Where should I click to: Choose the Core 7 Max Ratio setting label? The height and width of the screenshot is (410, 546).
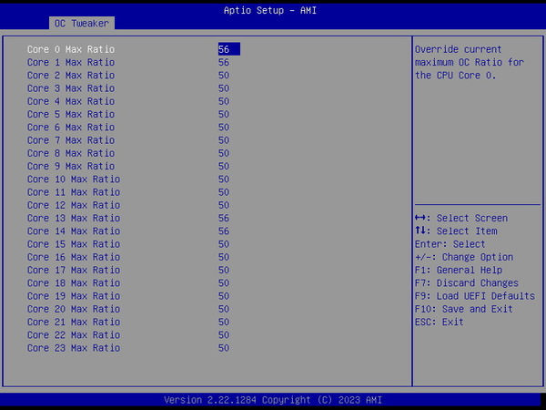pyautogui.click(x=71, y=140)
